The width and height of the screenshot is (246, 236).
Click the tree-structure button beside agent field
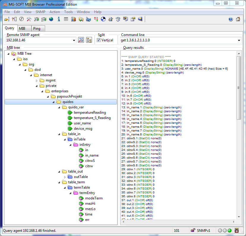[x=89, y=40]
